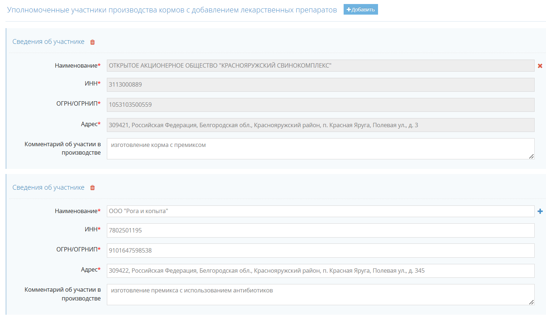The image size is (546, 318).
Task: Click the first "Сведения об участнике" heading
Action: pyautogui.click(x=48, y=42)
